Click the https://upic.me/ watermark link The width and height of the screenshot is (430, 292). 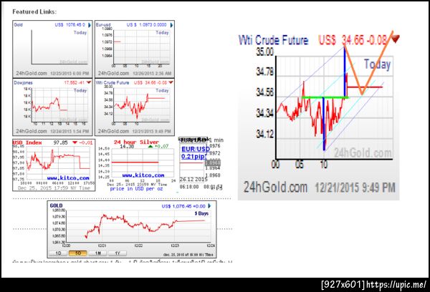click(396, 285)
